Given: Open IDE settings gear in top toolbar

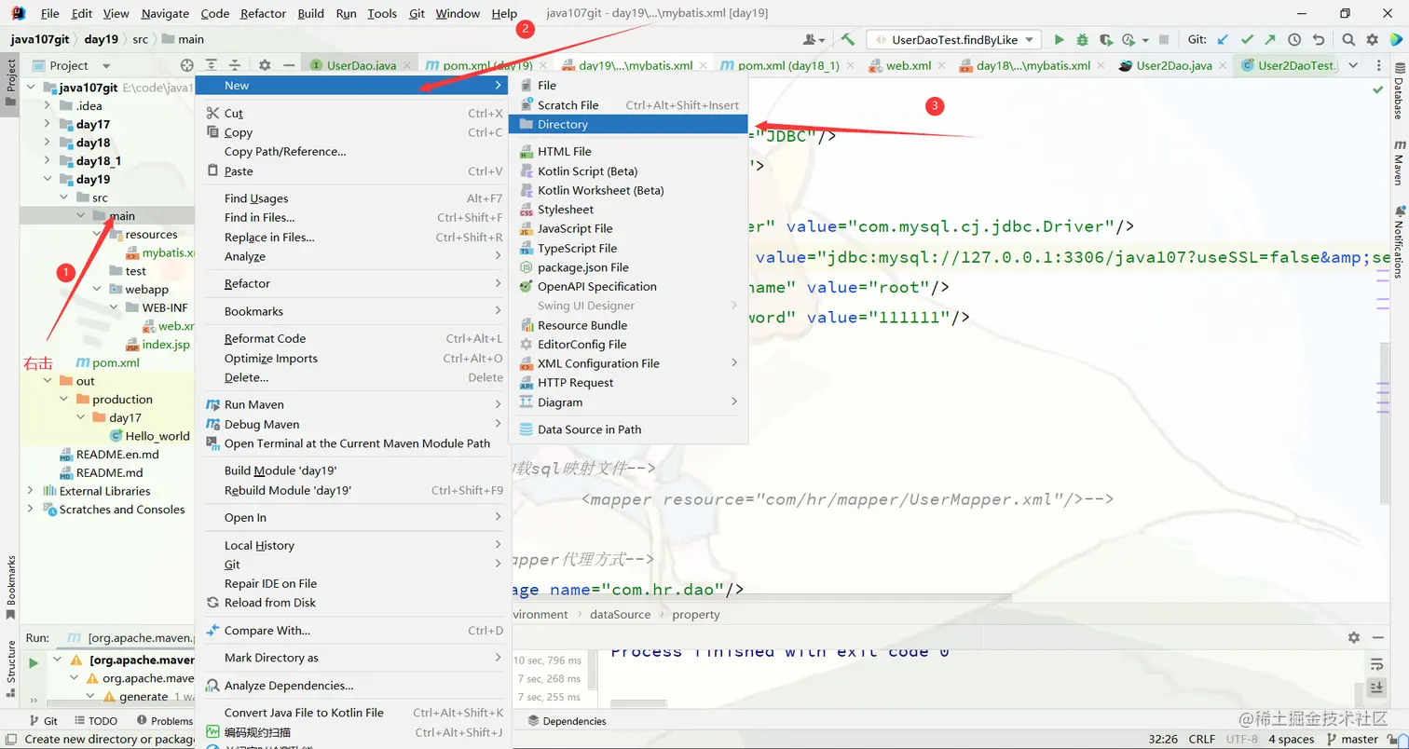Looking at the screenshot, I should tap(1372, 39).
